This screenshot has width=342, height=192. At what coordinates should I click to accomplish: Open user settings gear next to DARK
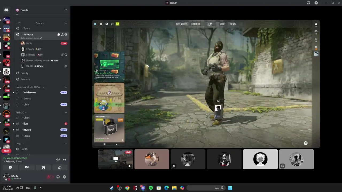point(64,177)
